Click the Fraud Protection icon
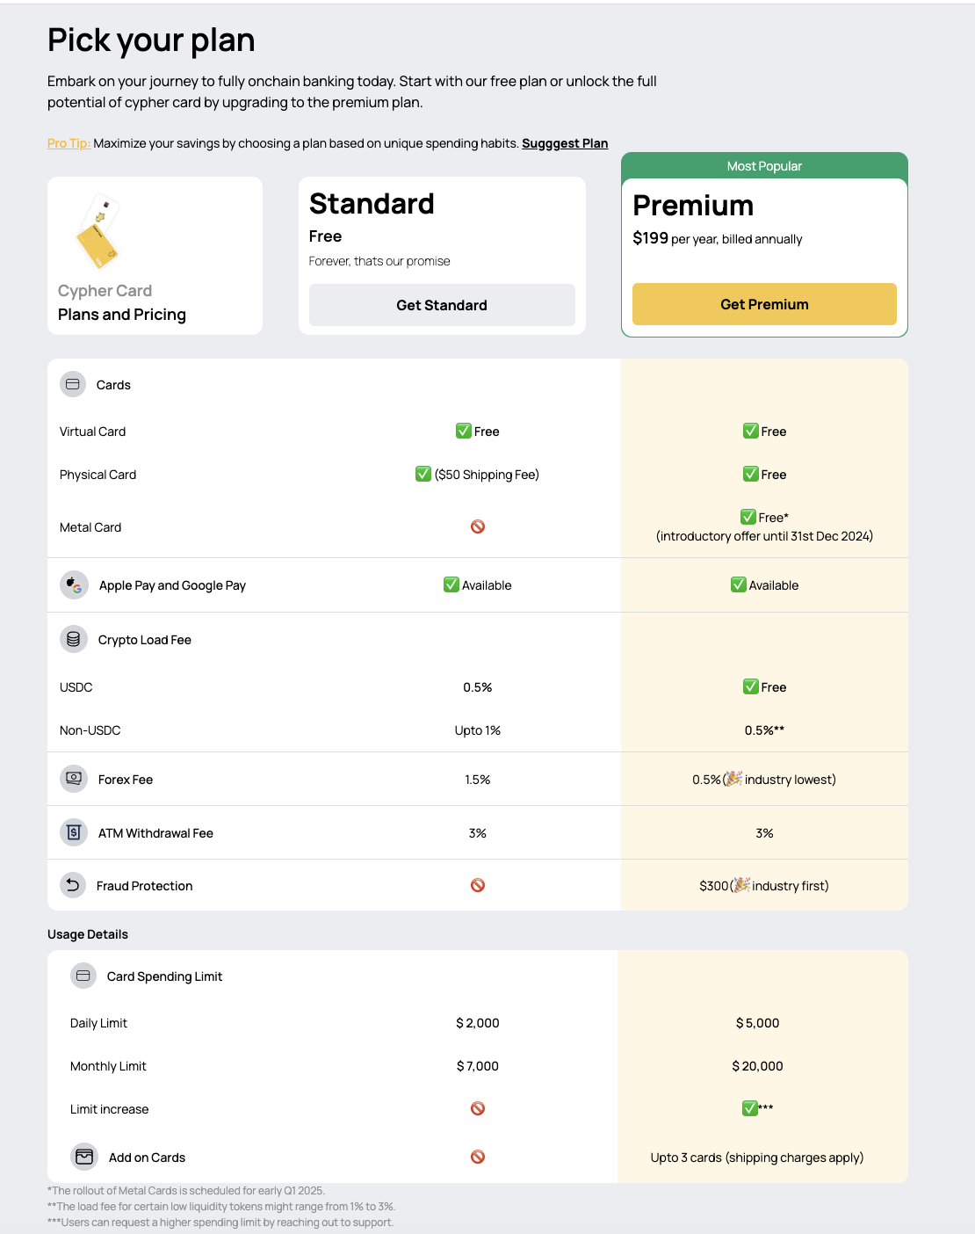 [73, 885]
